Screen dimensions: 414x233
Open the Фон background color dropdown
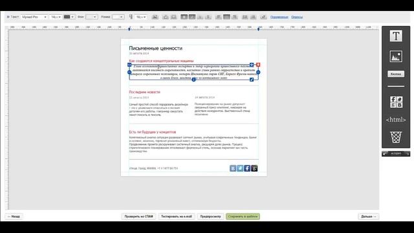tap(92, 17)
